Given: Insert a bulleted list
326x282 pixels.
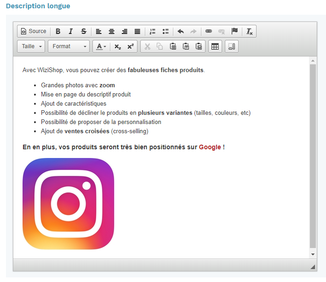Looking at the screenshot, I should click(x=166, y=31).
